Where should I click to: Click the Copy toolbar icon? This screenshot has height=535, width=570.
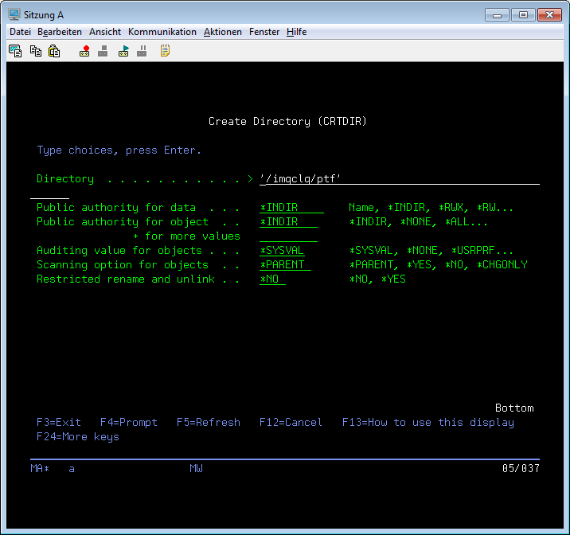pos(35,51)
